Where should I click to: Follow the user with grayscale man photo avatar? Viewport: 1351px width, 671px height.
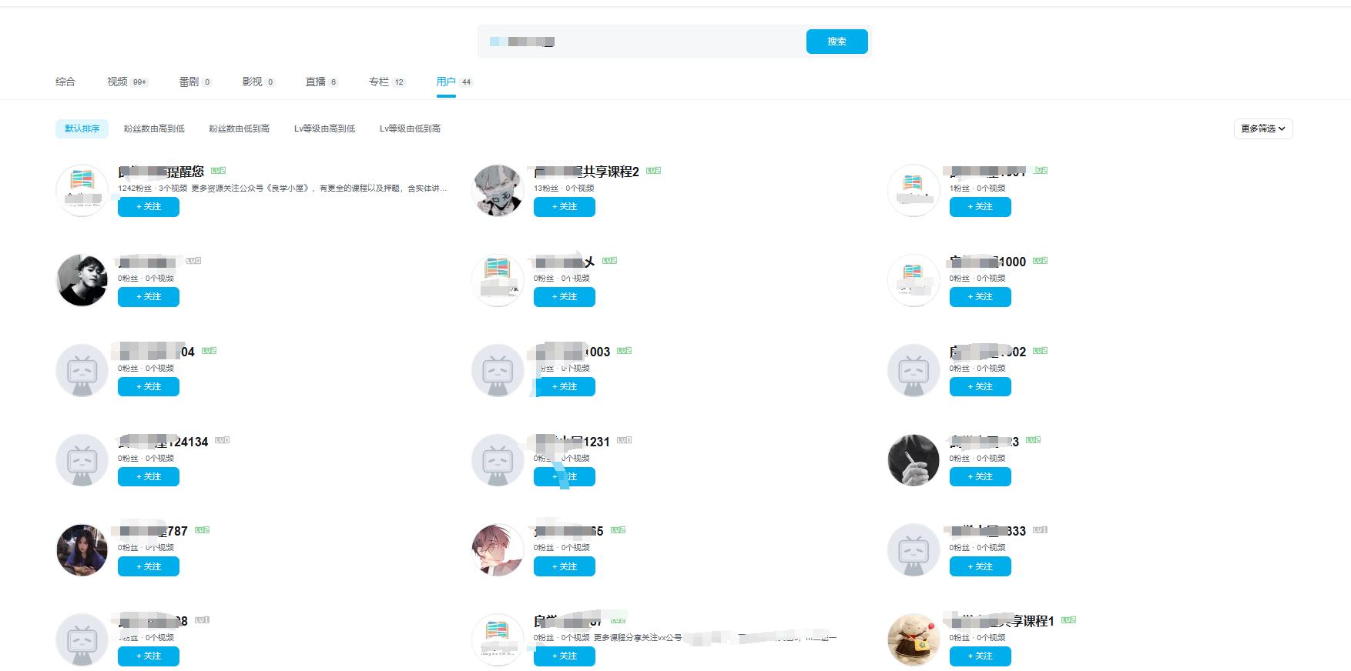[x=149, y=297]
